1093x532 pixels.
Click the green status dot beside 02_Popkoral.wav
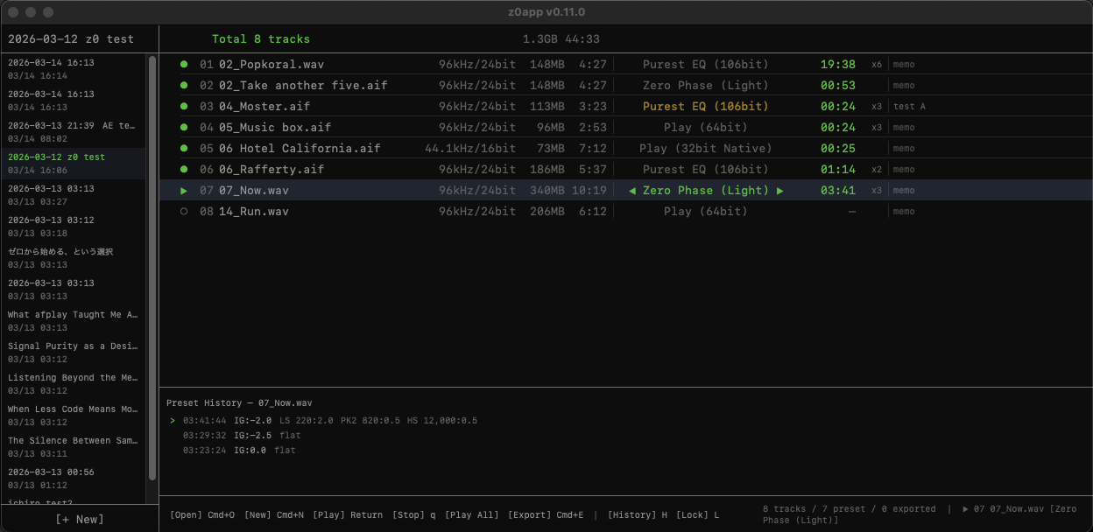[184, 64]
